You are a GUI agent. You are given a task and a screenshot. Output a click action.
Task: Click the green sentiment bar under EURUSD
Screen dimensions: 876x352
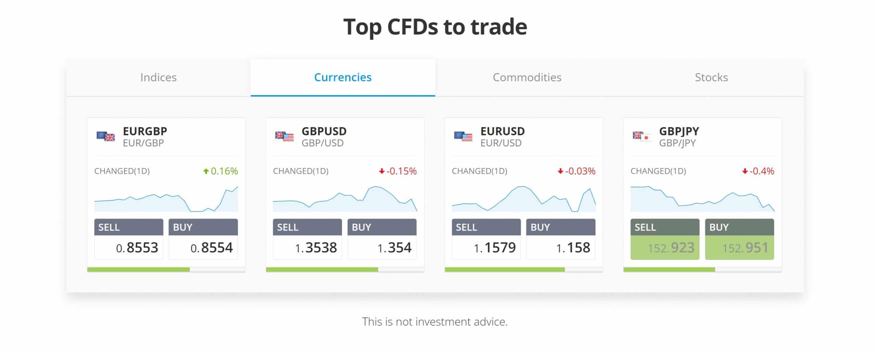click(505, 270)
